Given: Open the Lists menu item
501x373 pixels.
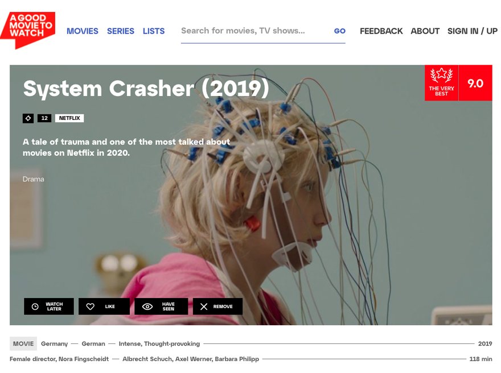Looking at the screenshot, I should 154,31.
